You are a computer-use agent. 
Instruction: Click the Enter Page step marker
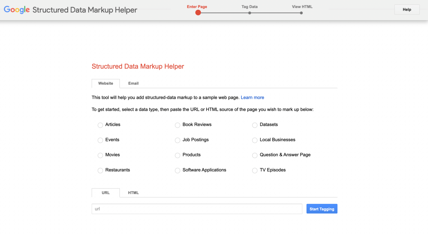pyautogui.click(x=198, y=13)
